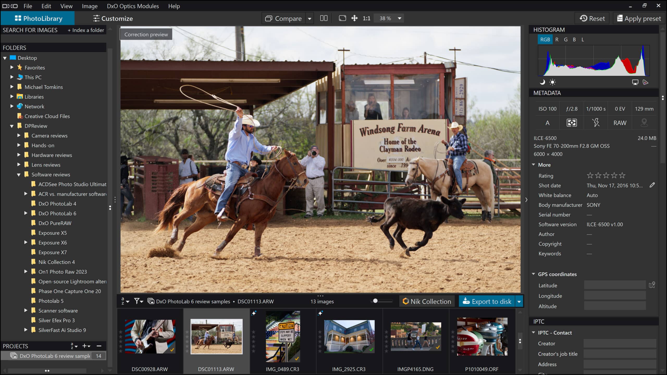Toggle the shadow clipping warning moon icon
This screenshot has width=667, height=375.
[x=542, y=82]
